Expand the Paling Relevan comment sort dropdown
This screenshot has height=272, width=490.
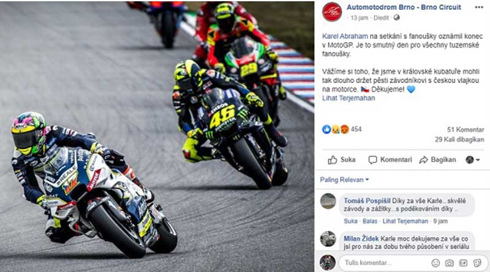coord(344,180)
